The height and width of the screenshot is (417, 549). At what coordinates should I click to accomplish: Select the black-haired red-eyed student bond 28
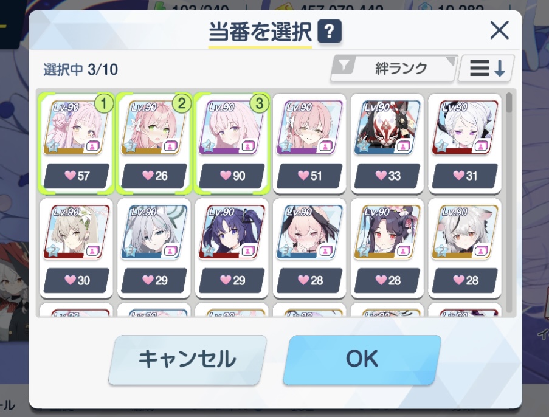point(387,248)
